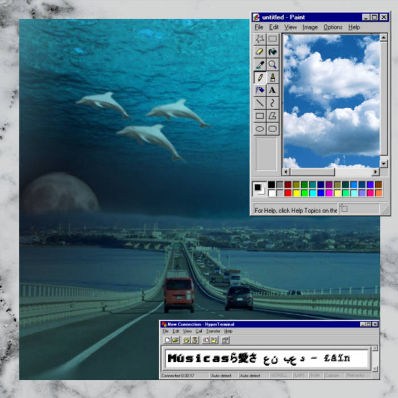Viewport: 398px width, 398px height.
Task: Open the Image menu in Paint
Action: [310, 27]
